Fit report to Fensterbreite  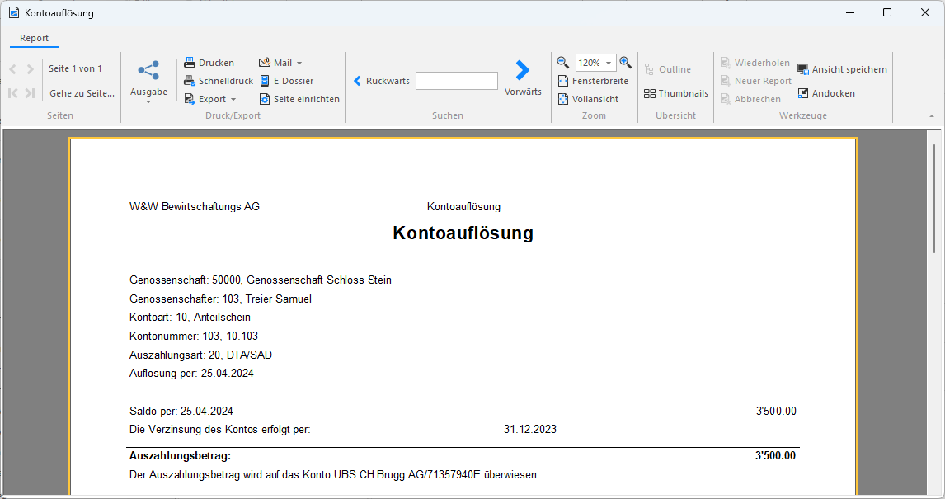(593, 81)
